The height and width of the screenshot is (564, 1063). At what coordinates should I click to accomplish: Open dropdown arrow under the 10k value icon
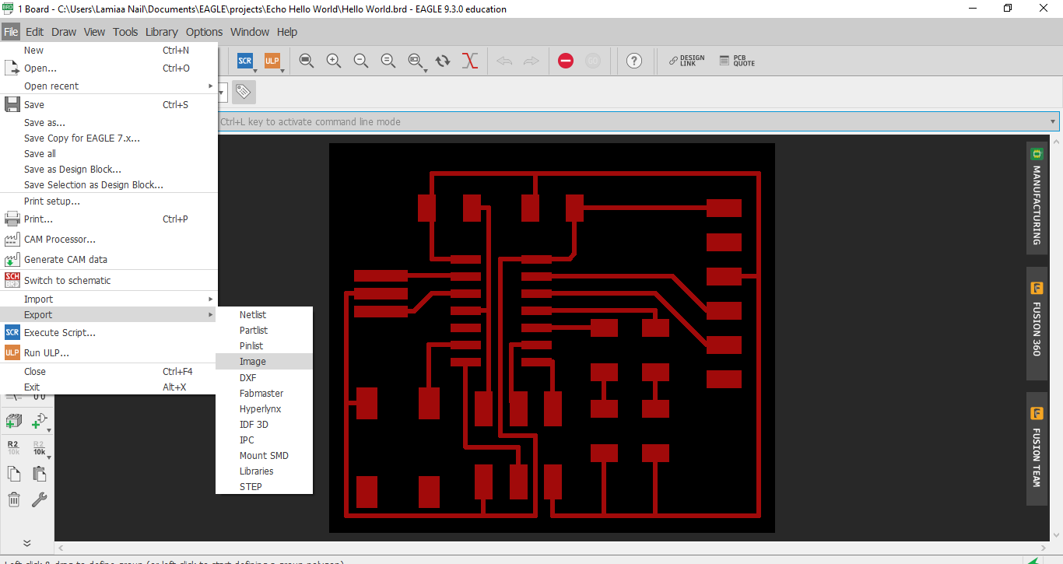point(49,457)
